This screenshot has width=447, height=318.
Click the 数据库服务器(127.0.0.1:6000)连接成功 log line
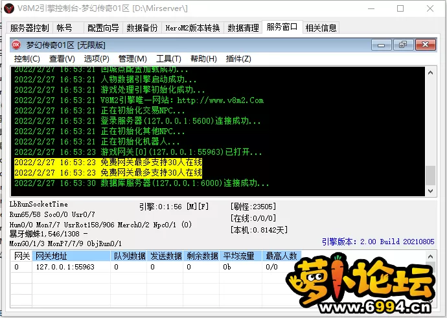point(142,183)
